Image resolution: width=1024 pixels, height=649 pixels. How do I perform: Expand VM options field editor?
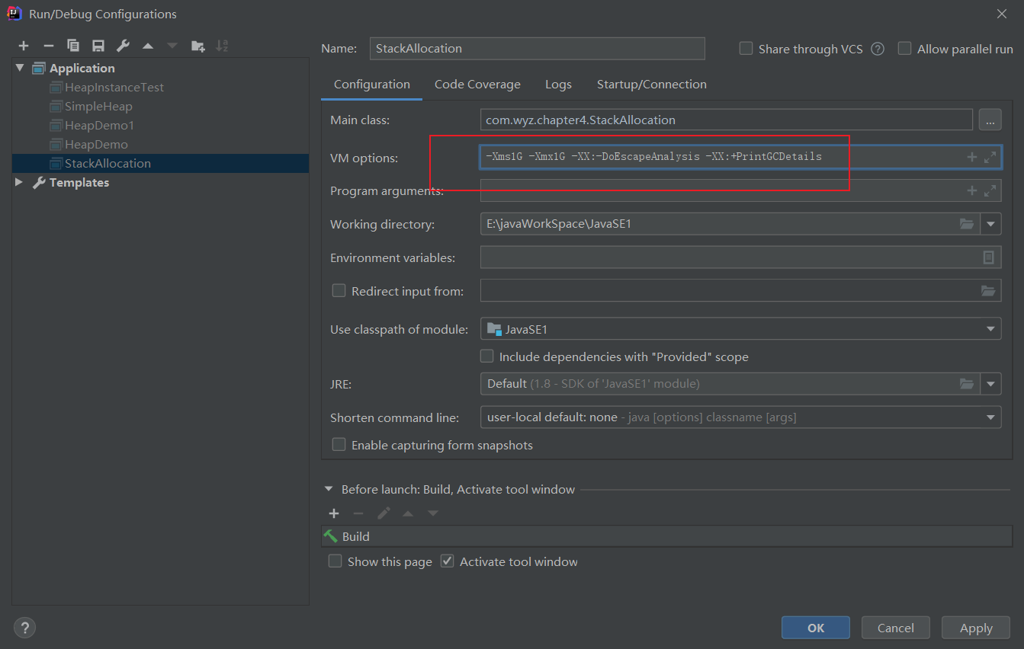(x=990, y=157)
